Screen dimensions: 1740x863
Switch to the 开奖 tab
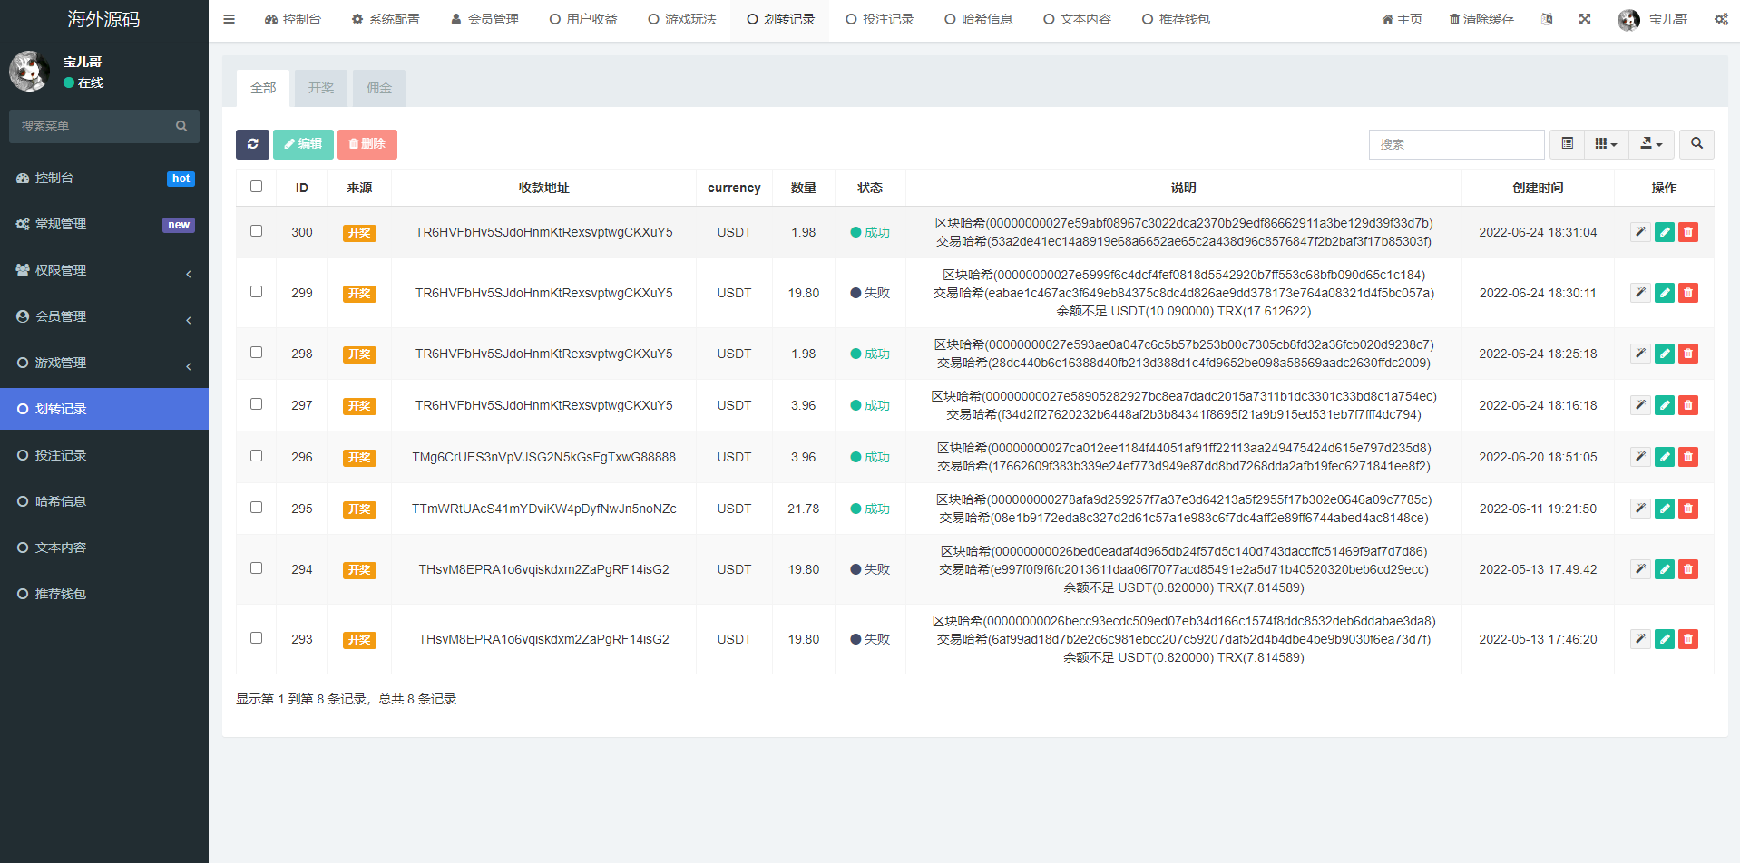tap(320, 88)
